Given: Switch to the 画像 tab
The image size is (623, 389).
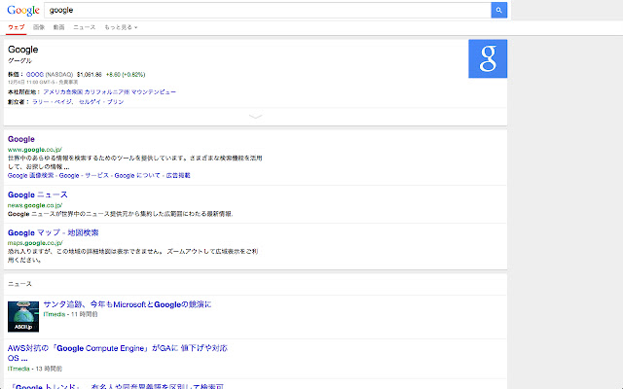Looking at the screenshot, I should (x=39, y=27).
